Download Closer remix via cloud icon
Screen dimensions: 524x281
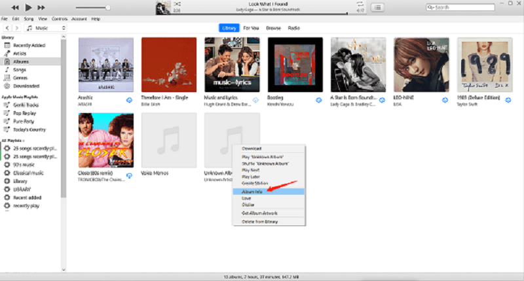coord(129,175)
